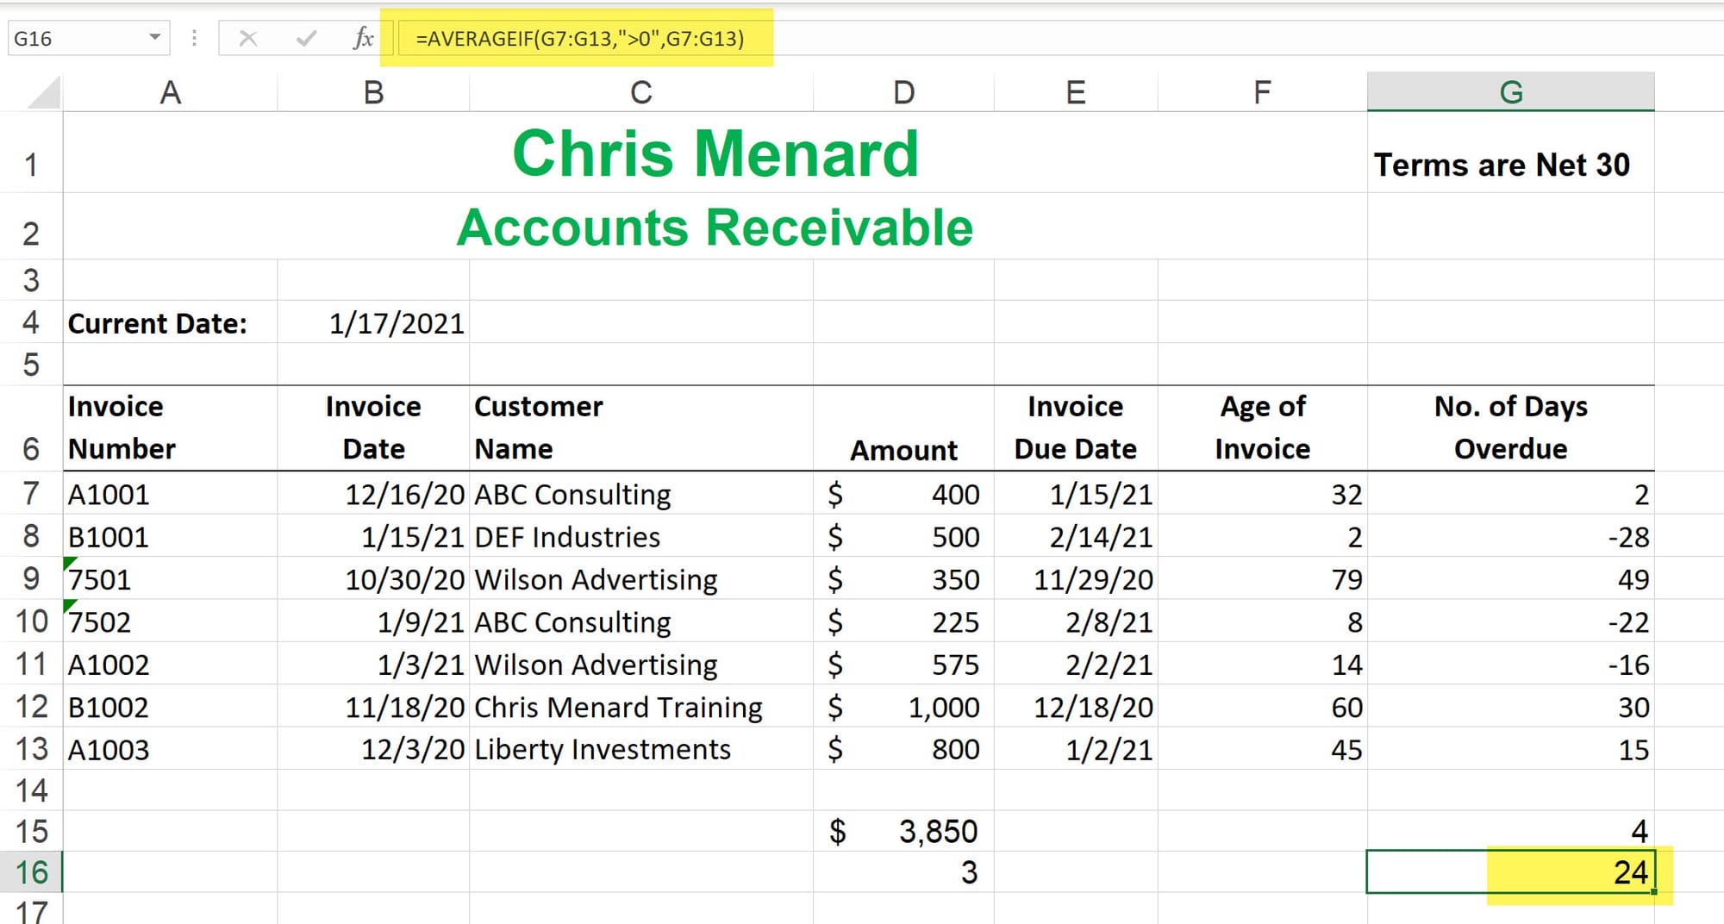This screenshot has height=924, width=1724.
Task: Click the Current Date cell 1/17/2021
Action: point(397,323)
